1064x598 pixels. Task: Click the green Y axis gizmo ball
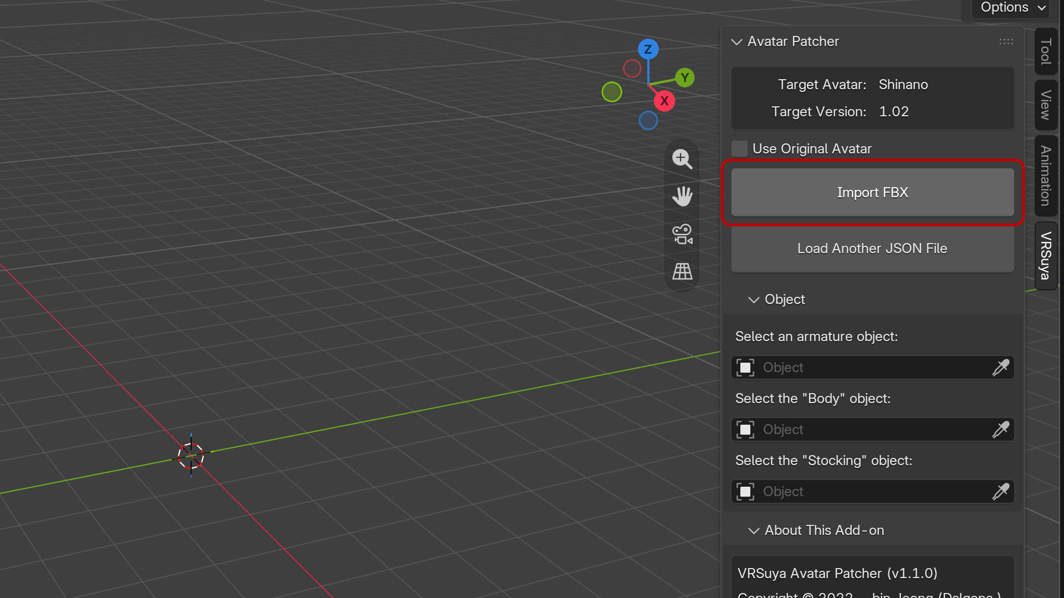point(685,78)
